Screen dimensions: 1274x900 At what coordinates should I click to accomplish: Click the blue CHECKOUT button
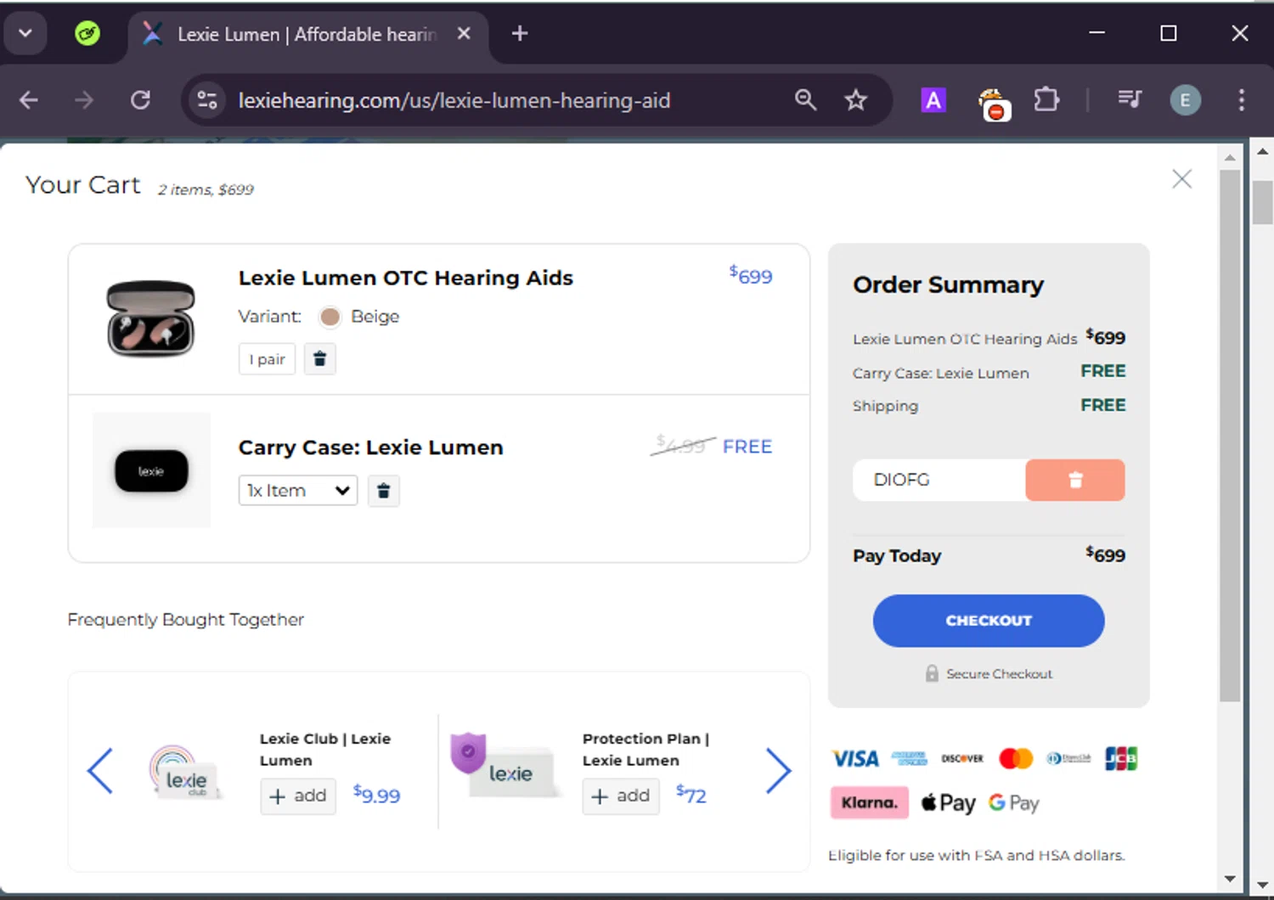(989, 621)
